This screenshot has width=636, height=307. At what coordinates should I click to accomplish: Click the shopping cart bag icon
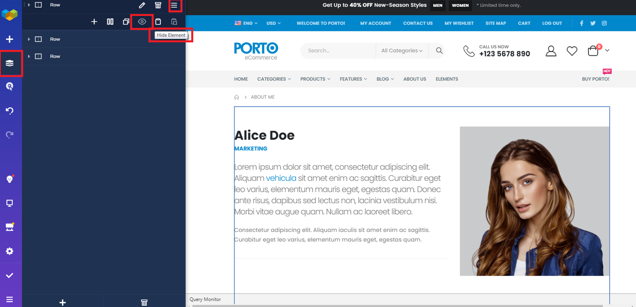tap(593, 50)
